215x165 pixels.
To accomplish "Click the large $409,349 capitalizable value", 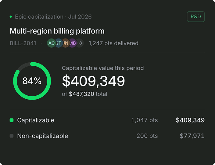I will tap(93, 81).
